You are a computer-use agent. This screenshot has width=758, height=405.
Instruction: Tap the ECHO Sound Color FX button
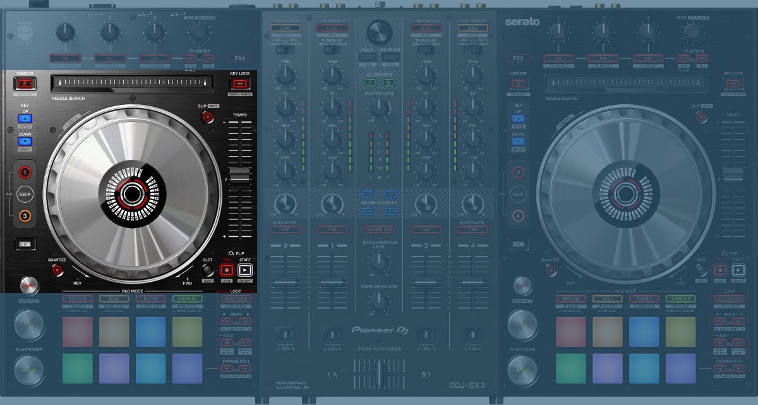368,194
